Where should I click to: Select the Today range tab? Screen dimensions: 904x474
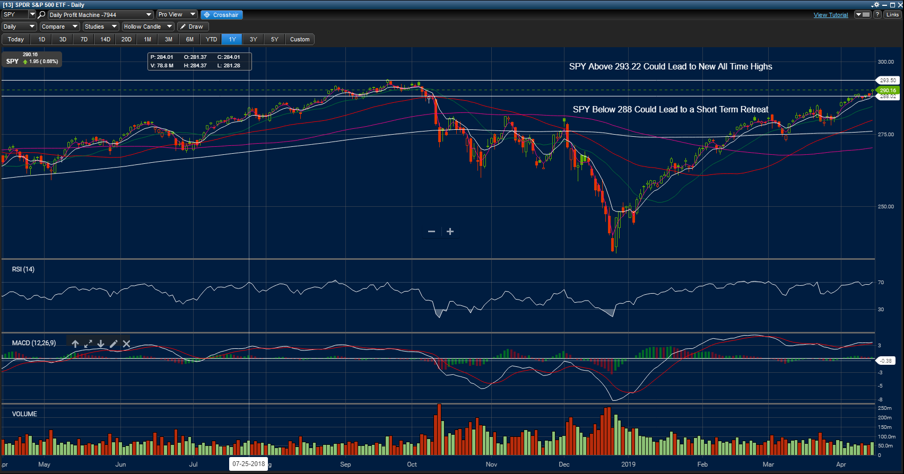click(x=16, y=39)
